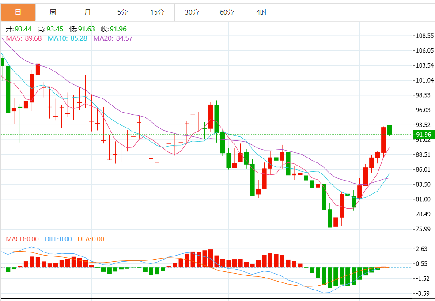Click the 93.52 price axis label
This screenshot has height=301, width=435.
[x=423, y=125]
